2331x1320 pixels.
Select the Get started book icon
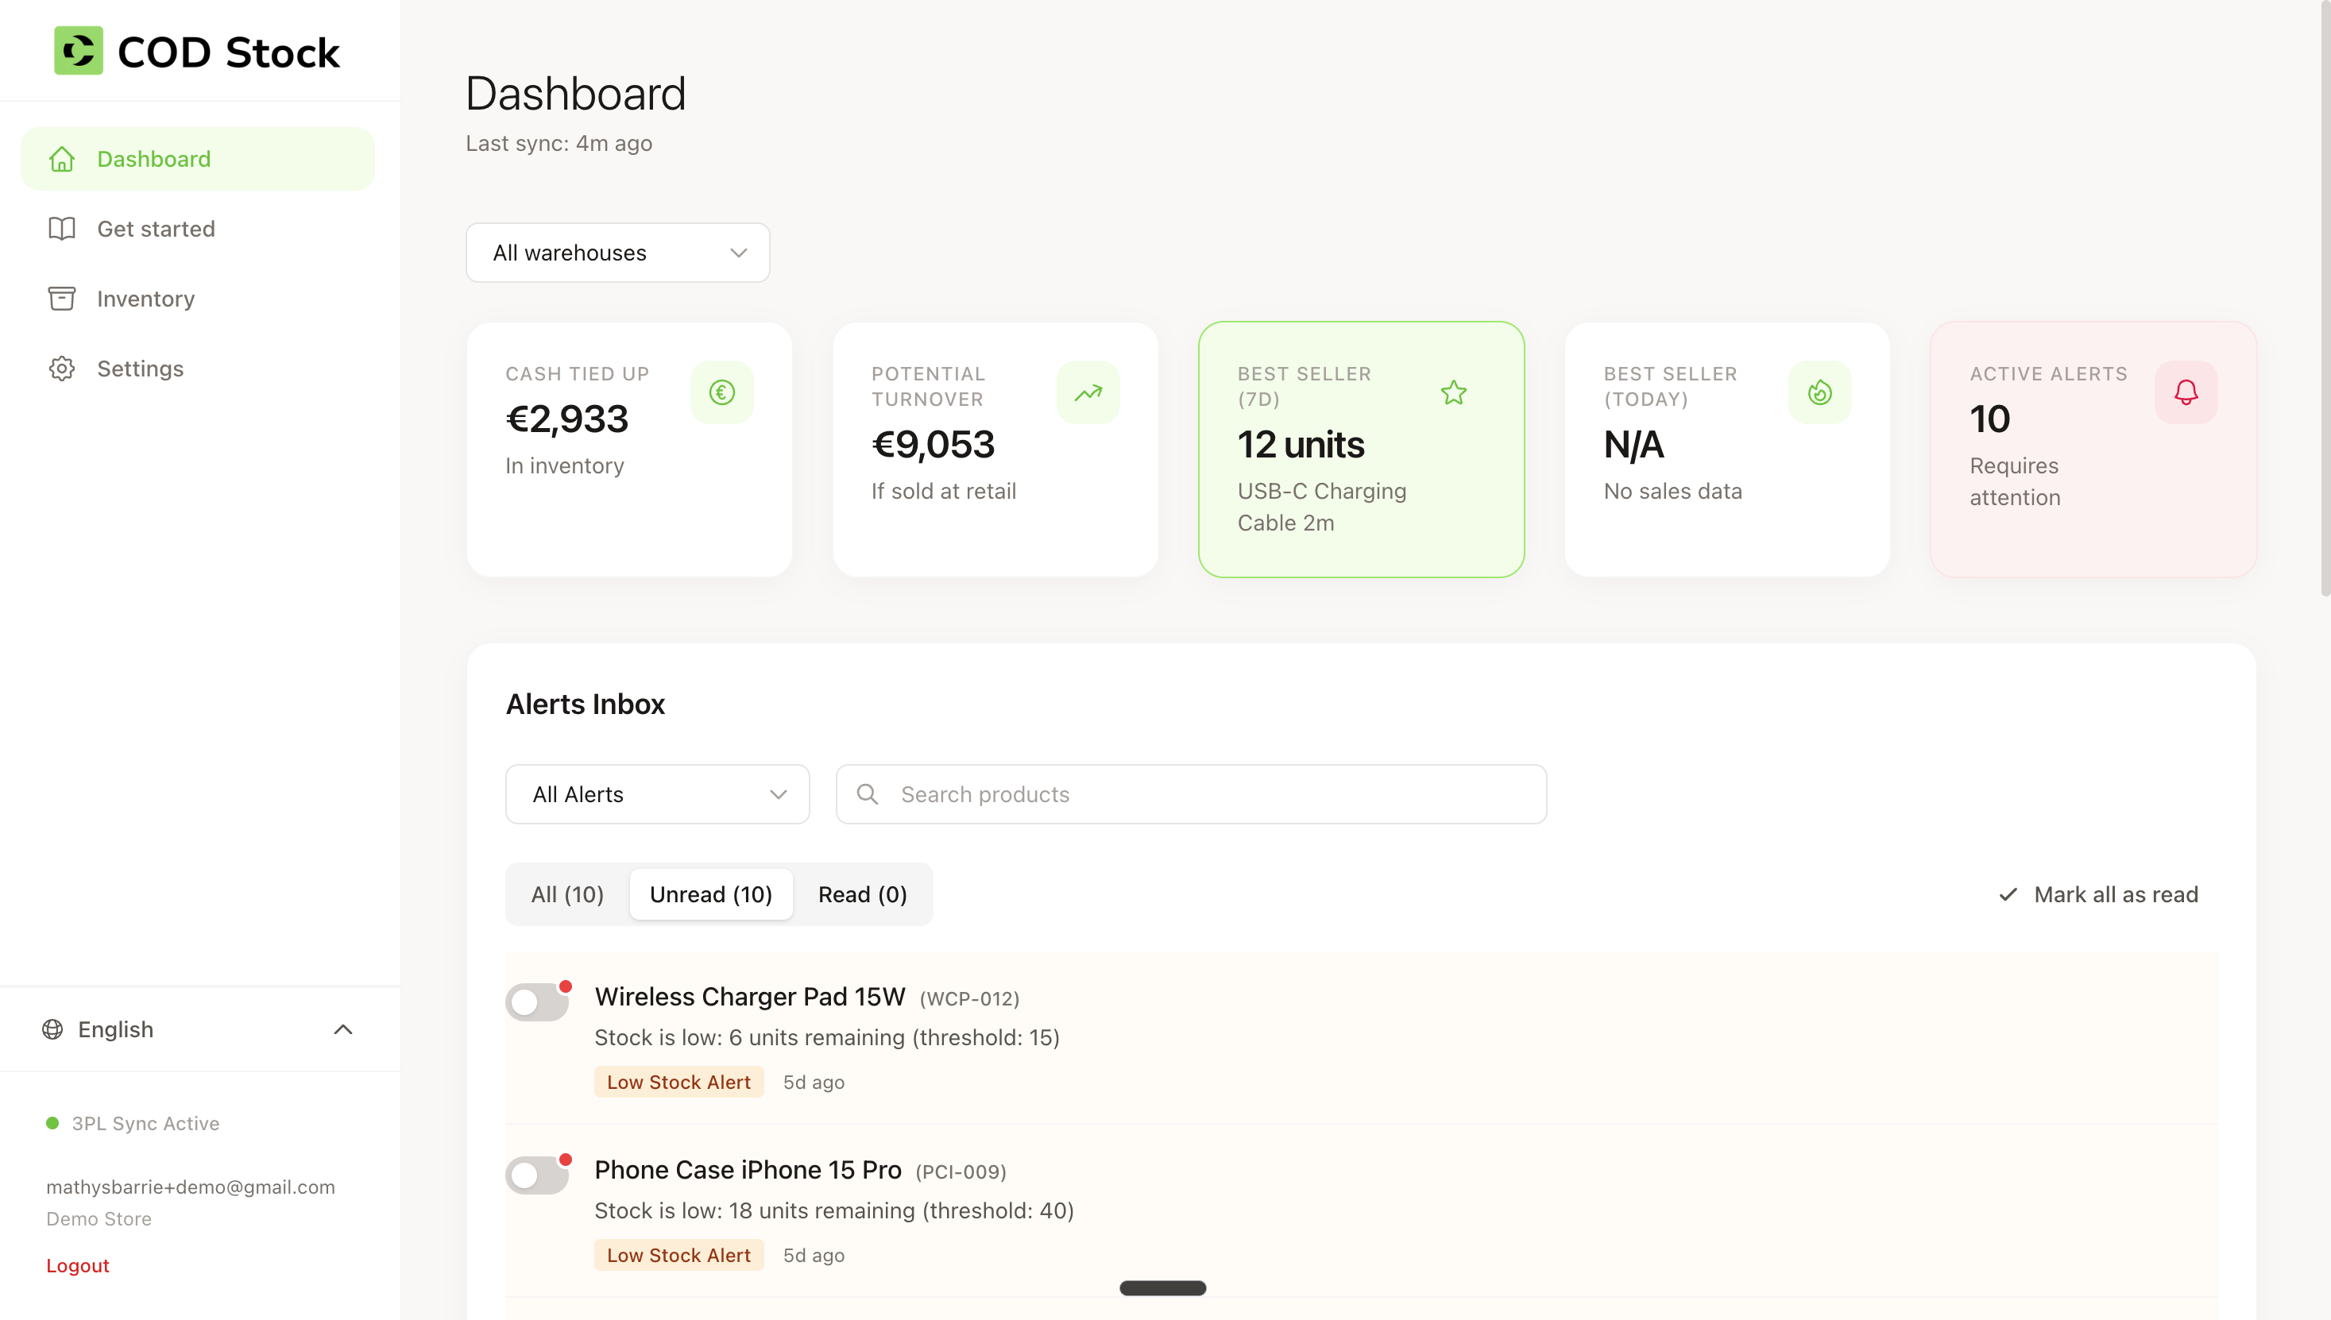click(60, 229)
